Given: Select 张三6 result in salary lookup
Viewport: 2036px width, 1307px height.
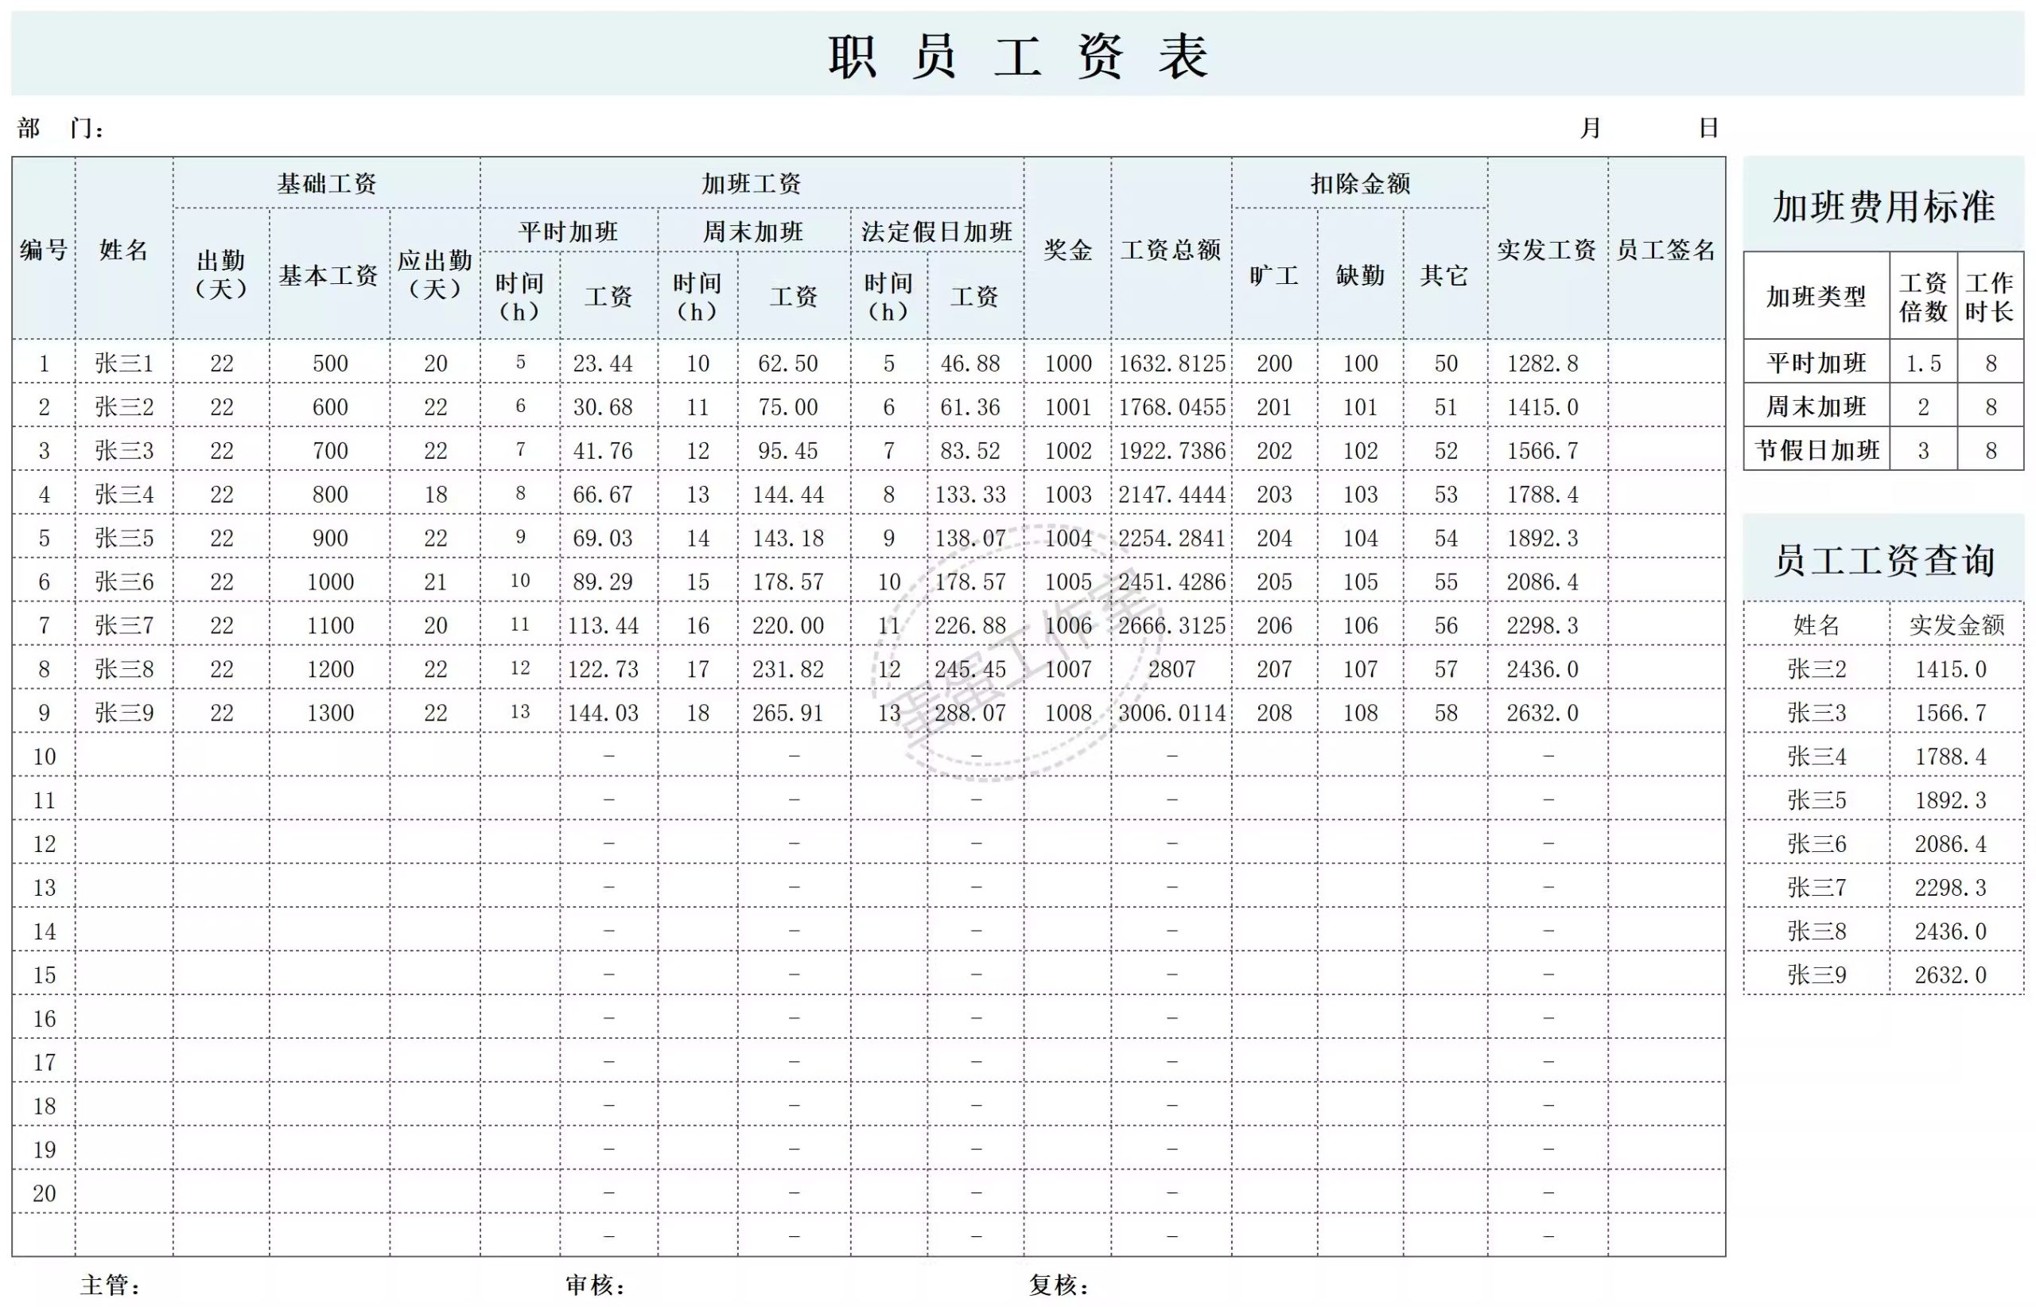Looking at the screenshot, I should (x=1818, y=842).
